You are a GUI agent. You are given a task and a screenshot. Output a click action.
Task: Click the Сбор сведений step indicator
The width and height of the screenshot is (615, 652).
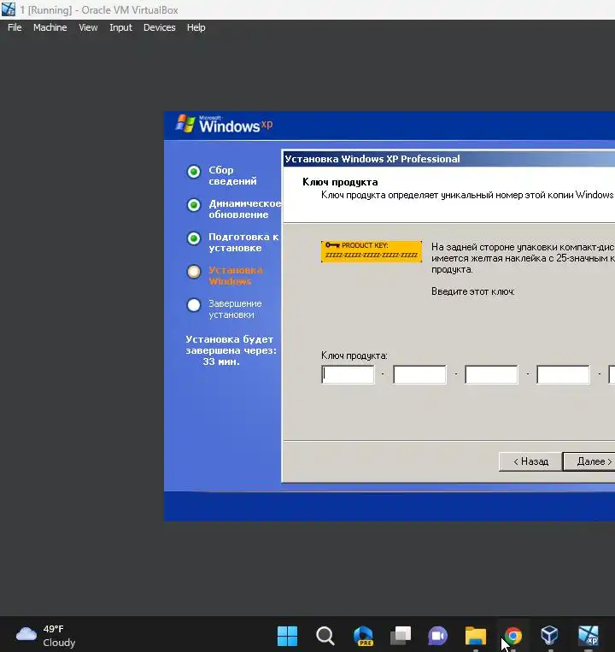[194, 171]
